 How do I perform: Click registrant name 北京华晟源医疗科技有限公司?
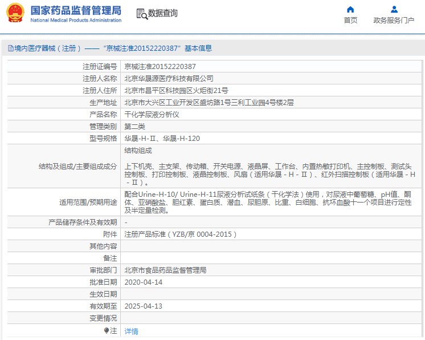[169, 79]
